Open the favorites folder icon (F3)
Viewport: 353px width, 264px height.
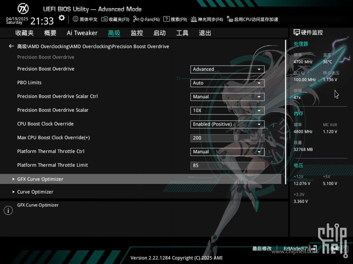tap(104, 19)
